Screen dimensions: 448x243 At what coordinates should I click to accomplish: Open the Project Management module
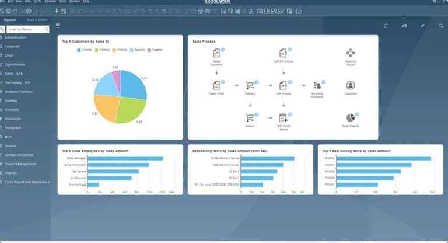(x=20, y=164)
